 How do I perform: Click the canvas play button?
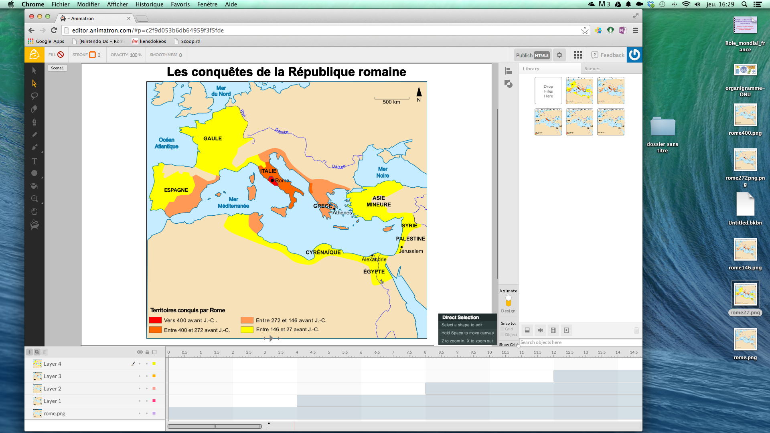click(272, 338)
